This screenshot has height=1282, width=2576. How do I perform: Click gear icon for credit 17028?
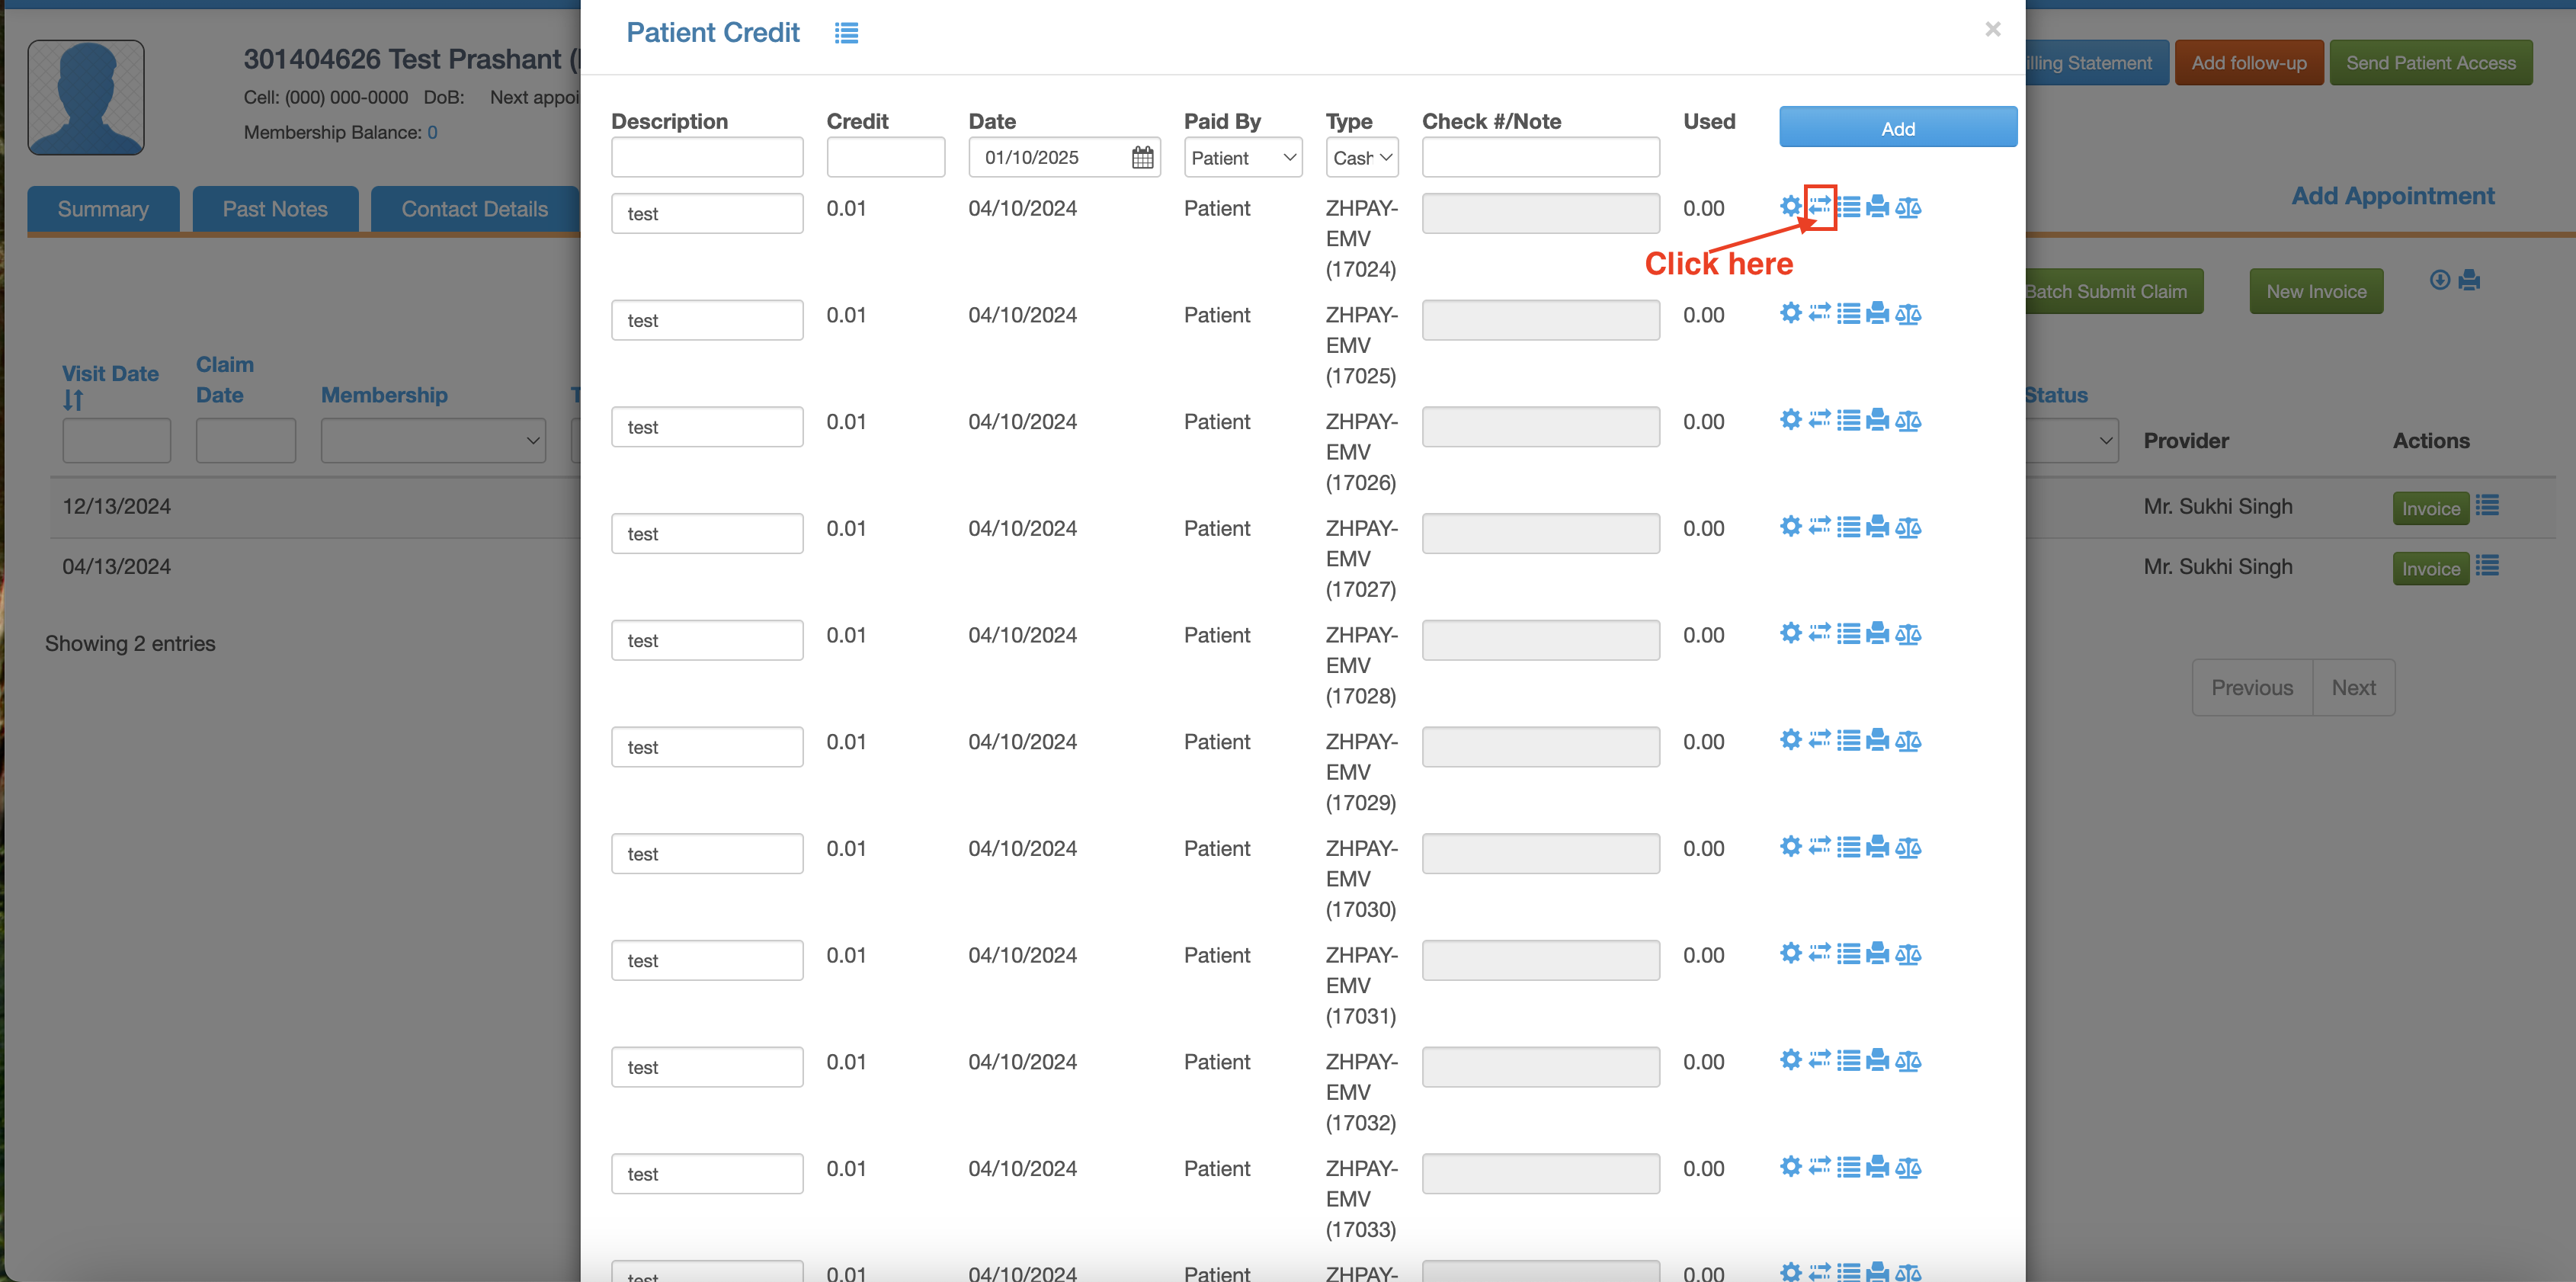click(1790, 633)
